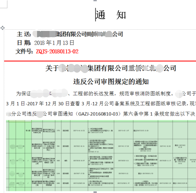Click the text '第六条中第1条规定'

(146, 114)
